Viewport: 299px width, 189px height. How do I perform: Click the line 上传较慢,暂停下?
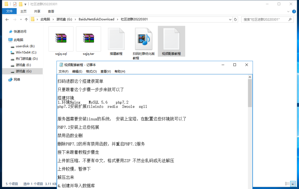74,169
